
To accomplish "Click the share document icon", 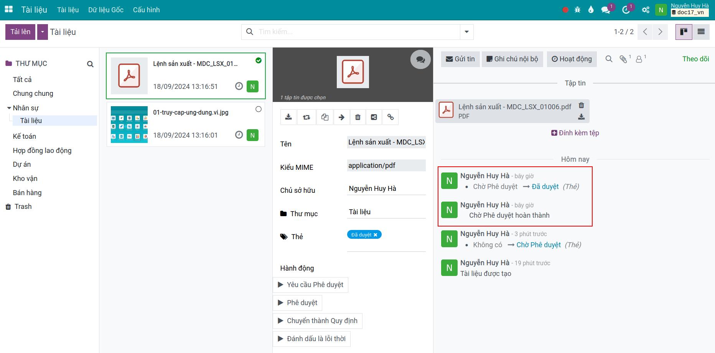I will click(x=374, y=117).
